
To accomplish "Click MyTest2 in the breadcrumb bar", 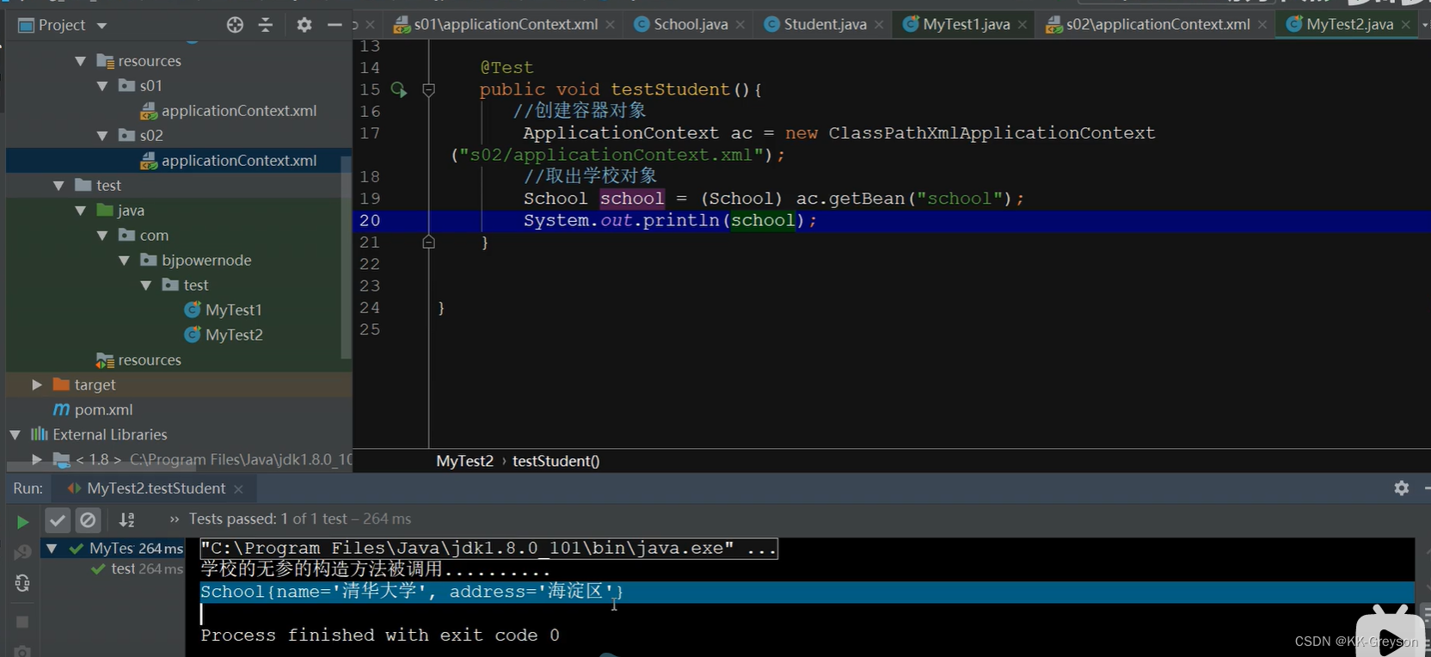I will click(464, 461).
